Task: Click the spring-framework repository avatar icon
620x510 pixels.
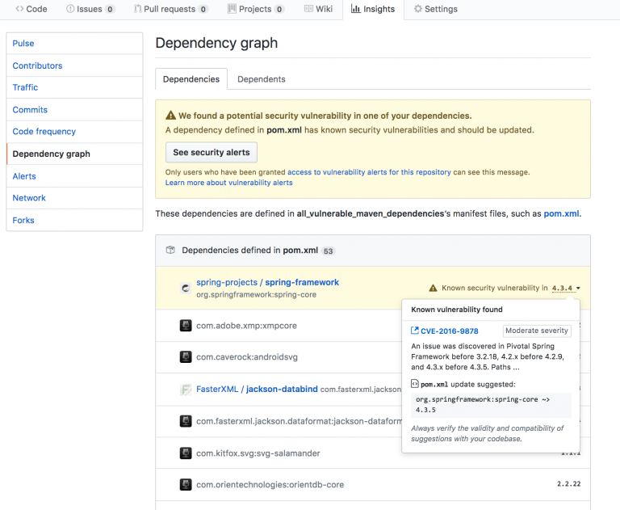Action: [x=185, y=288]
